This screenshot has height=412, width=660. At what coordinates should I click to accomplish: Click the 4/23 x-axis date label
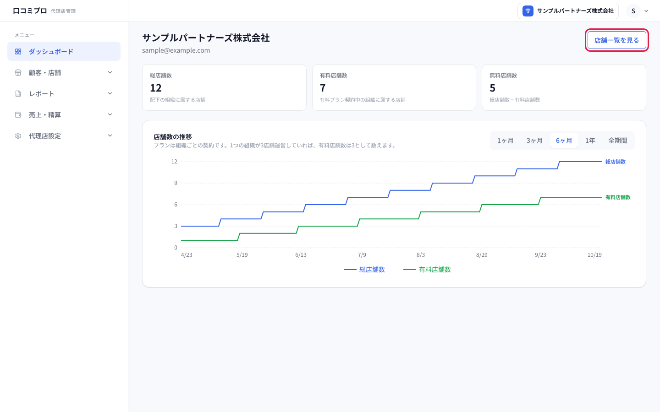pyautogui.click(x=187, y=255)
